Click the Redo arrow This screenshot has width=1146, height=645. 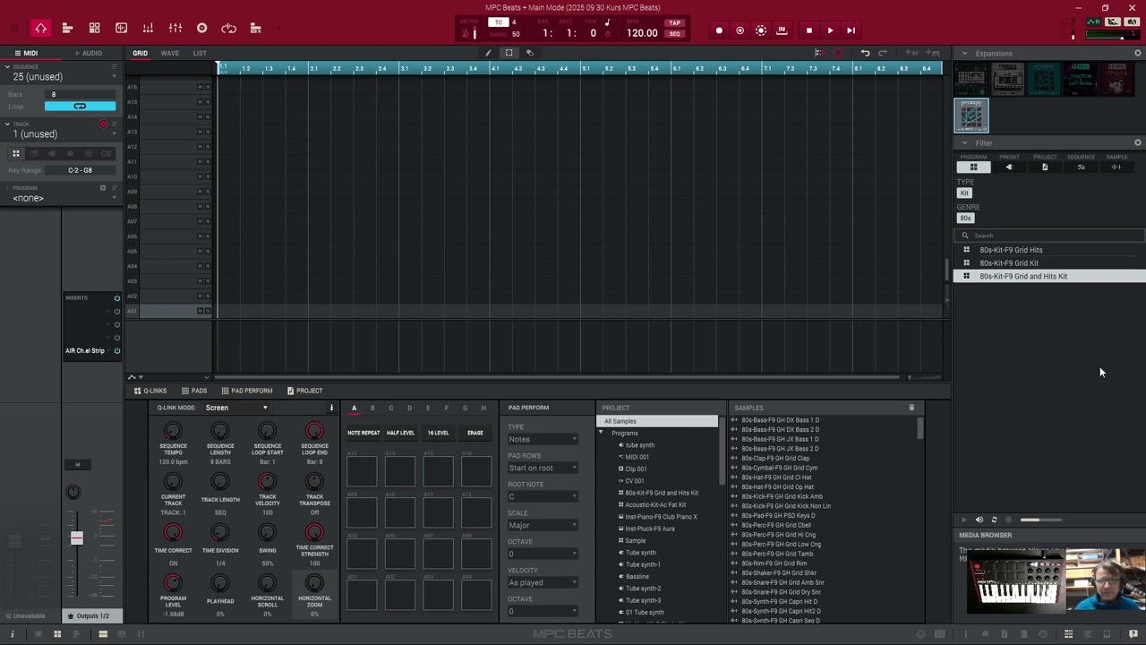[x=882, y=53]
